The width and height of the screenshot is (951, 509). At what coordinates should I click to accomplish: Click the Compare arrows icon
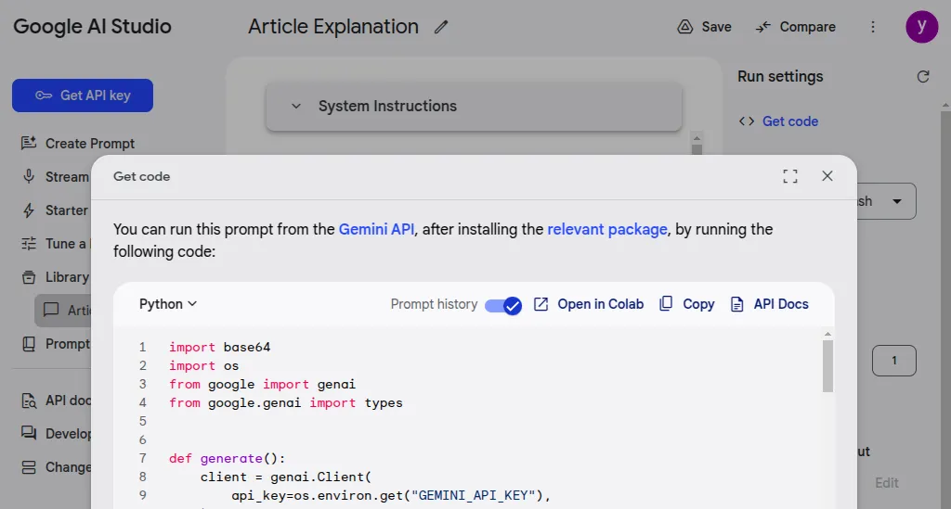pyautogui.click(x=763, y=27)
